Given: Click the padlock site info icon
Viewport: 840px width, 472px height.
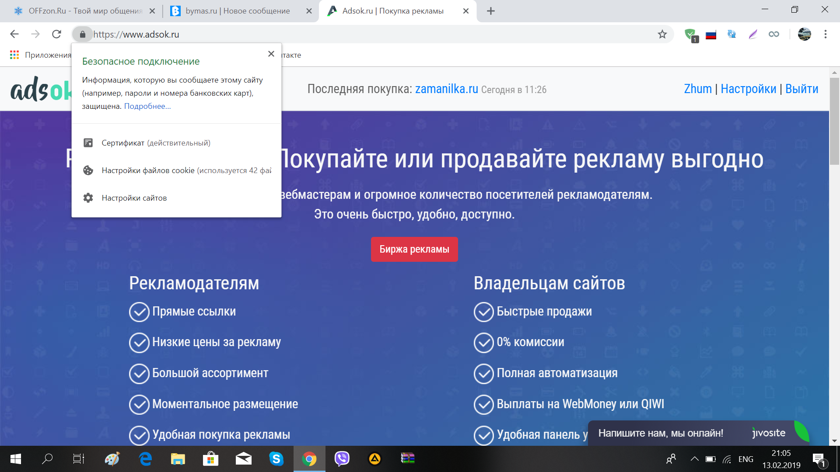Looking at the screenshot, I should tap(82, 34).
